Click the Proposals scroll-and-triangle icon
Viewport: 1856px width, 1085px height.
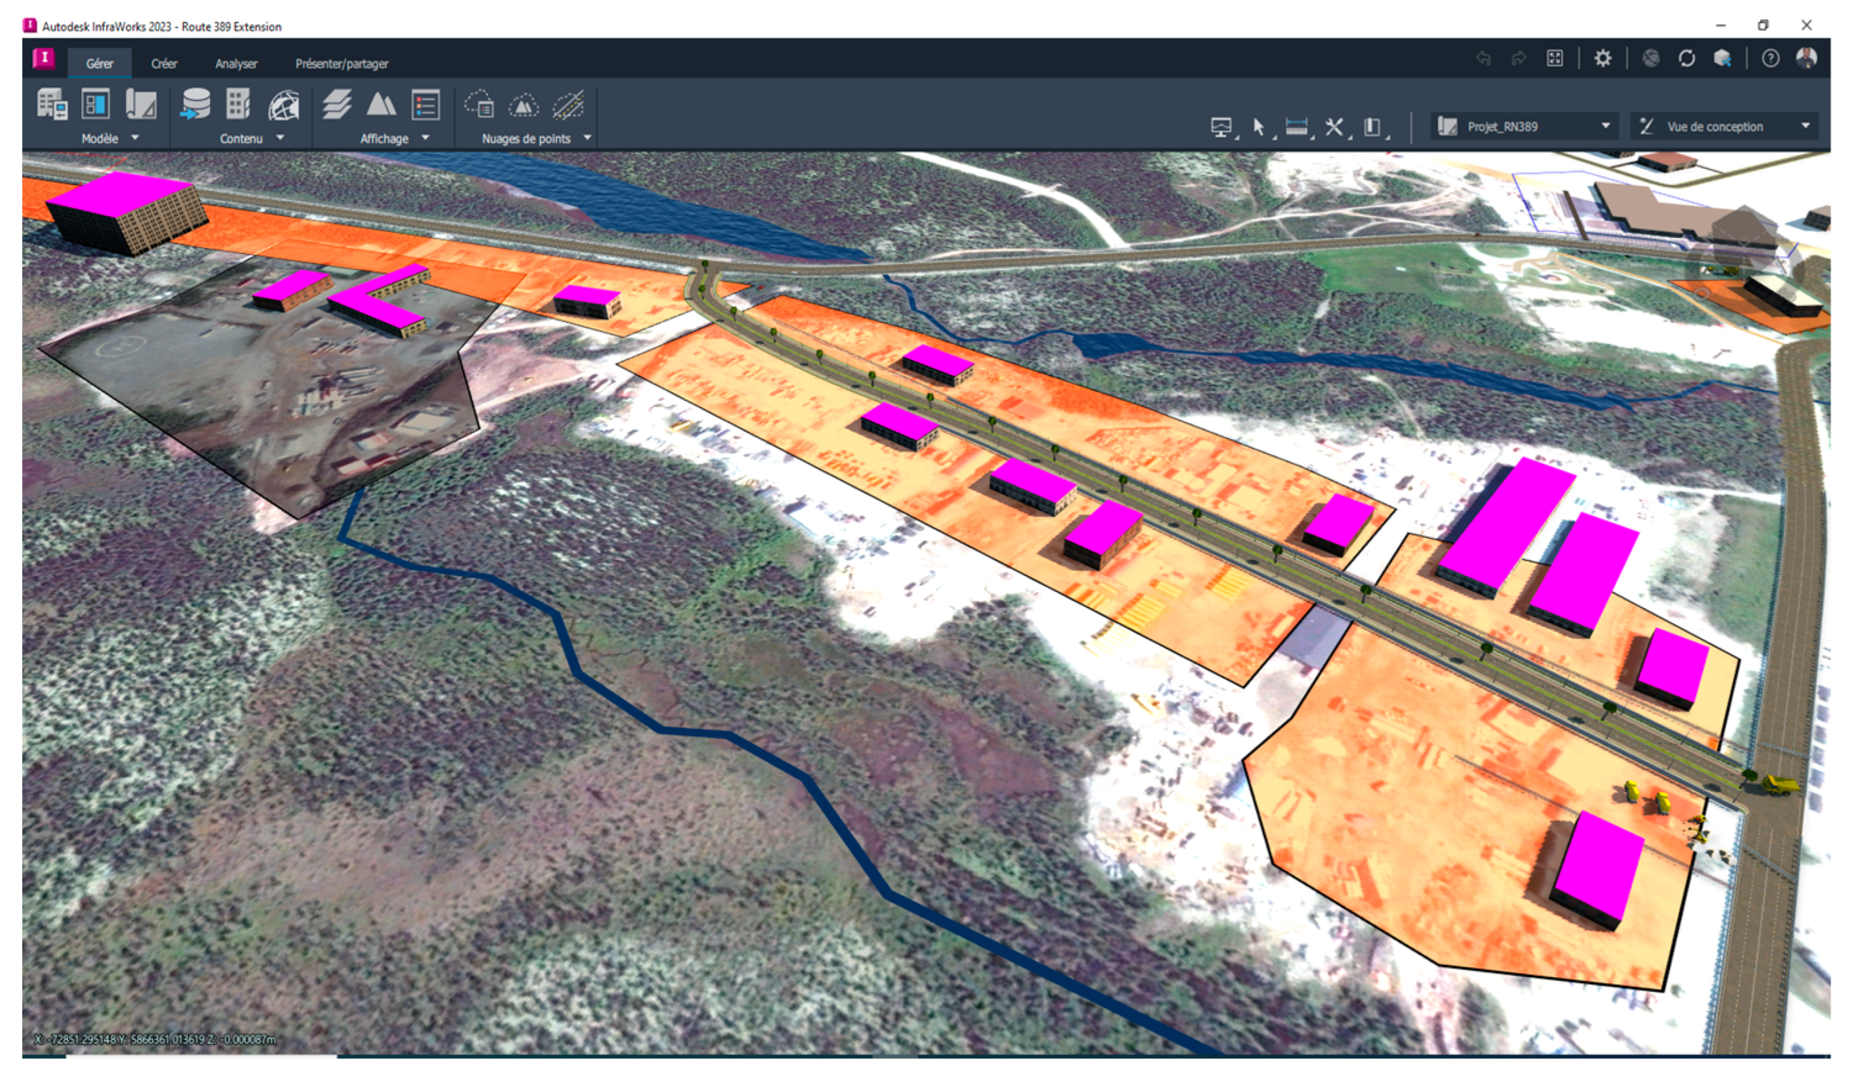coord(141,105)
